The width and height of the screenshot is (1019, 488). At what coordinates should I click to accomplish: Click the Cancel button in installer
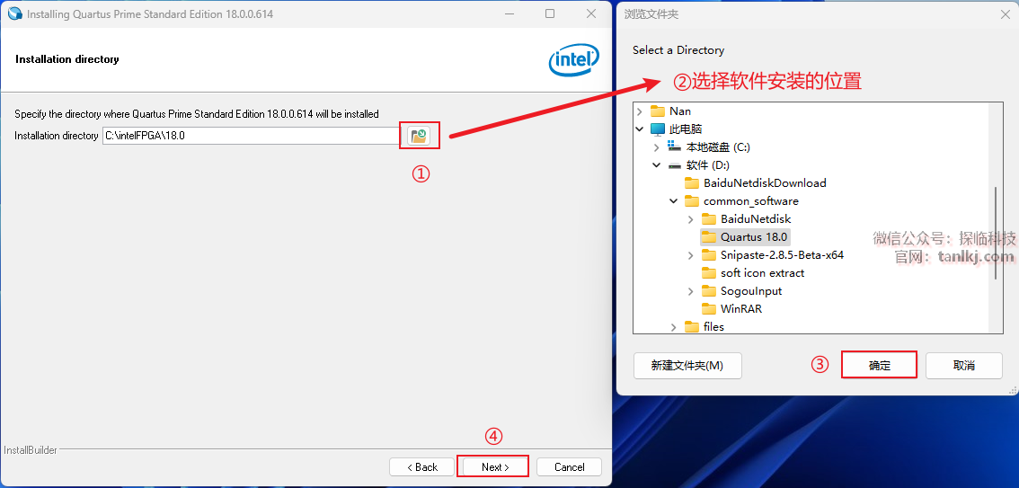(x=570, y=467)
